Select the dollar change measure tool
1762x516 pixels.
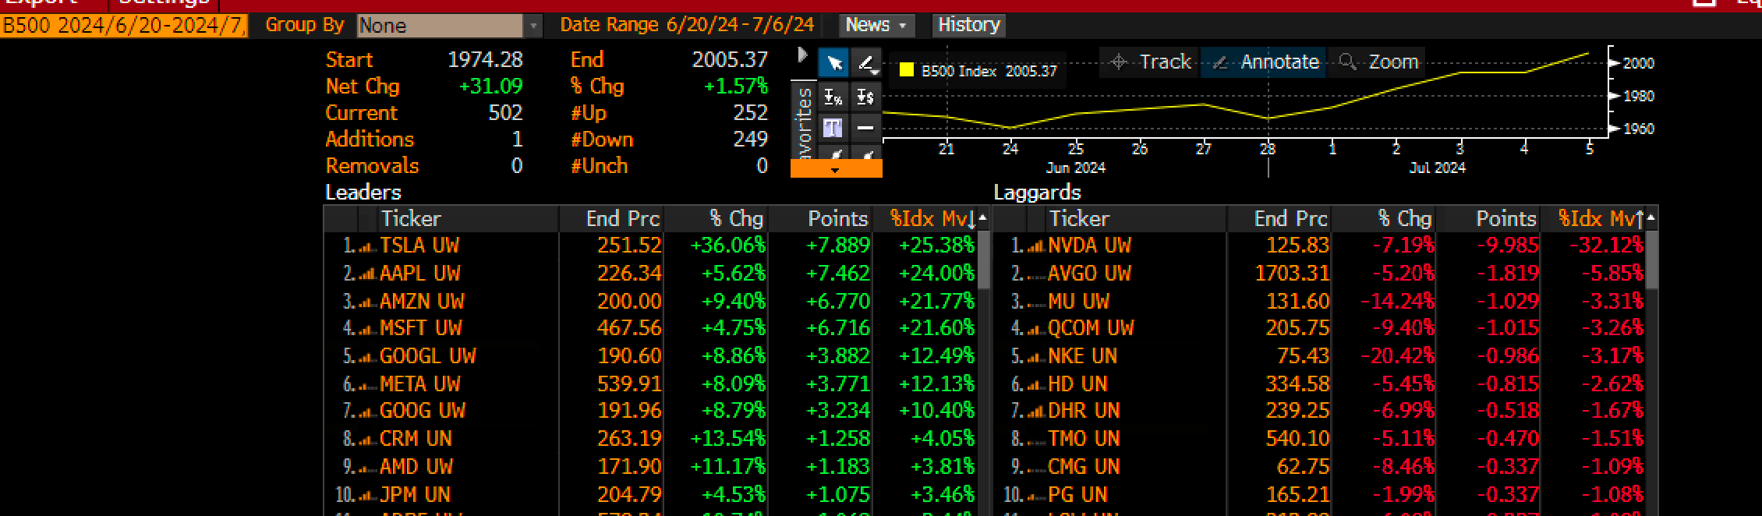[865, 97]
